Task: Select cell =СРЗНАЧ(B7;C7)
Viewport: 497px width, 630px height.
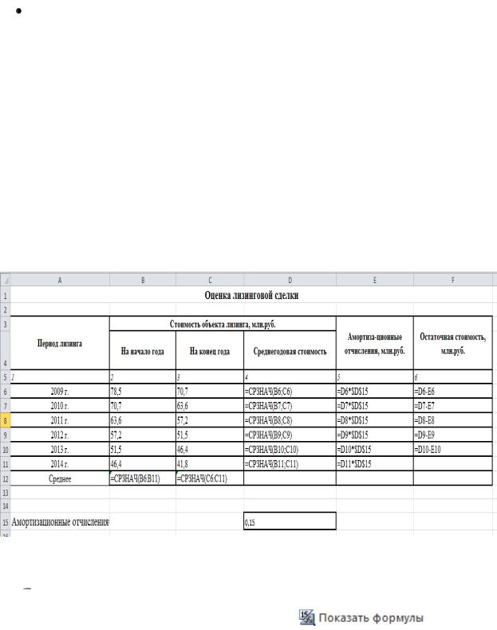Action: pos(290,405)
